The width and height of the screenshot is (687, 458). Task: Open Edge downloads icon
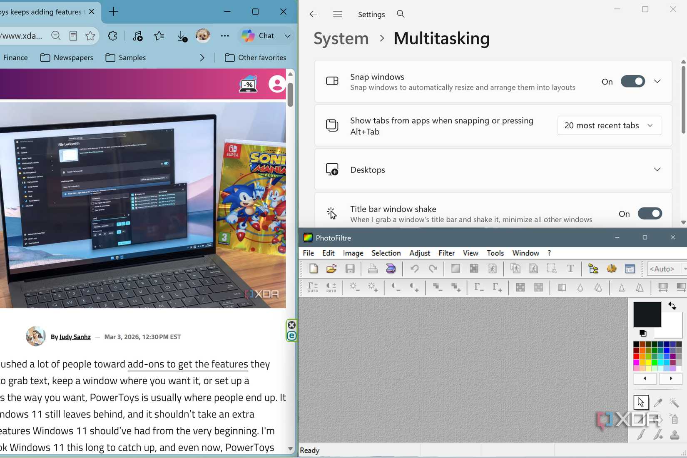[x=182, y=36]
